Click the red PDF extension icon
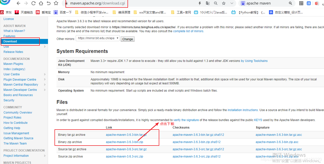The image size is (324, 164). 317,3
